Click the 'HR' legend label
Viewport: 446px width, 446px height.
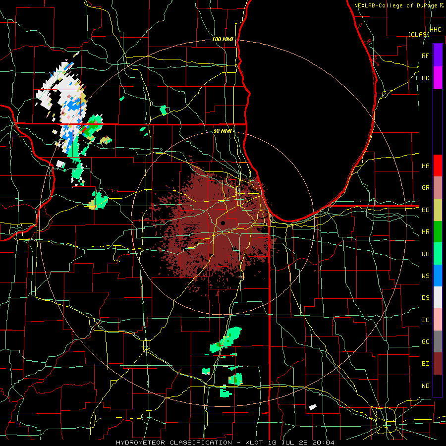click(x=425, y=232)
